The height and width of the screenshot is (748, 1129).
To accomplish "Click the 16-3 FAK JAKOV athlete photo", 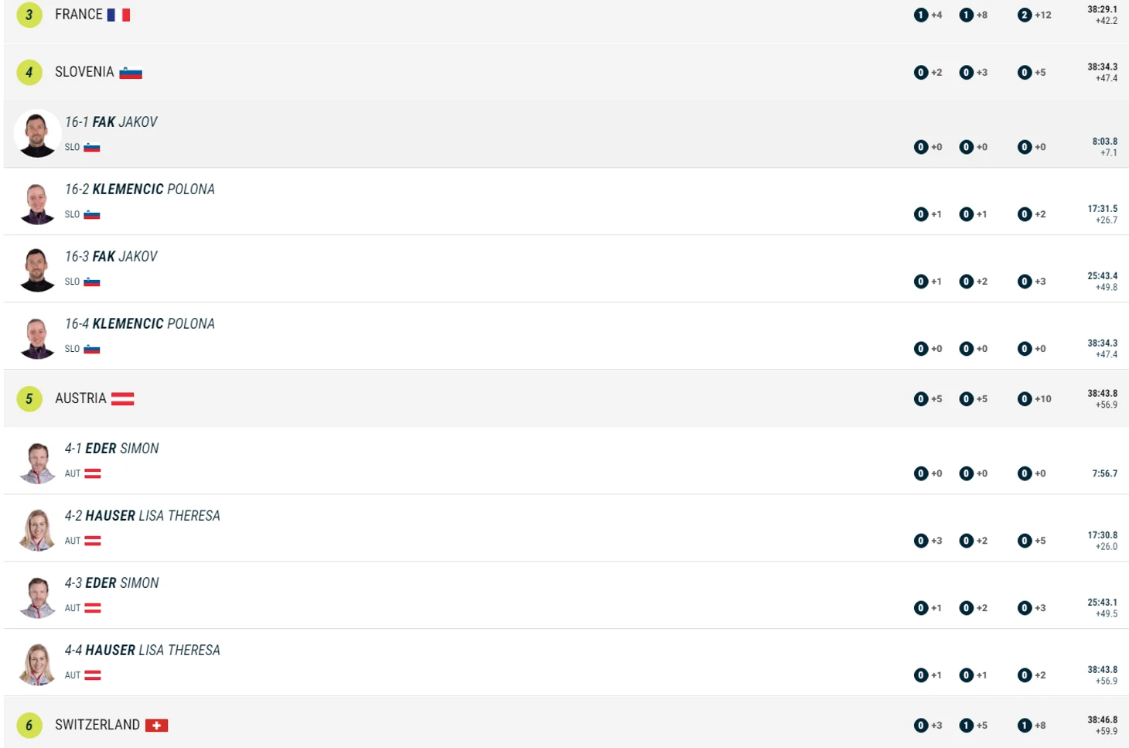I will [x=37, y=271].
